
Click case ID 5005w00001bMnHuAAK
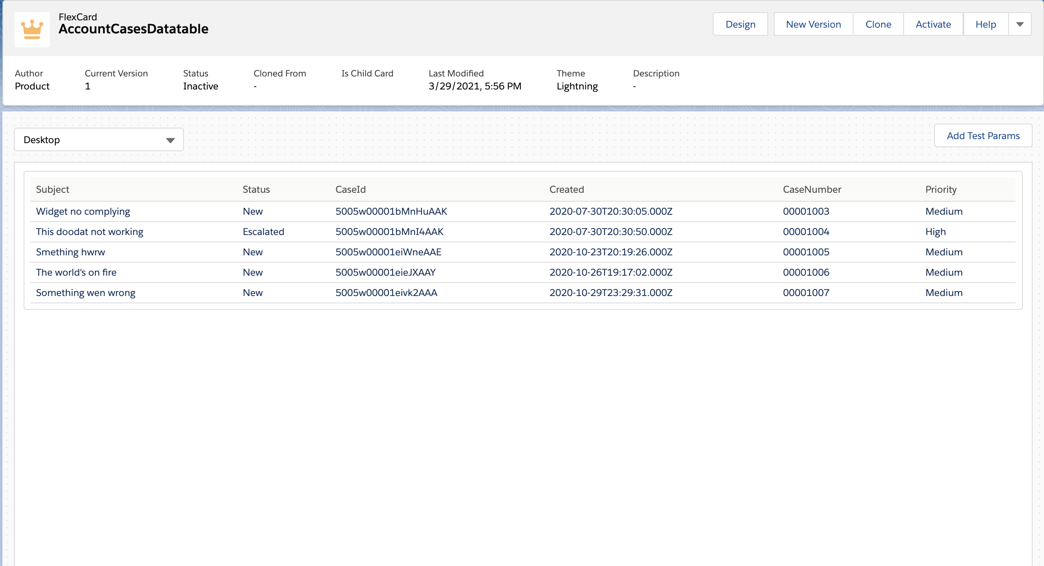point(391,211)
